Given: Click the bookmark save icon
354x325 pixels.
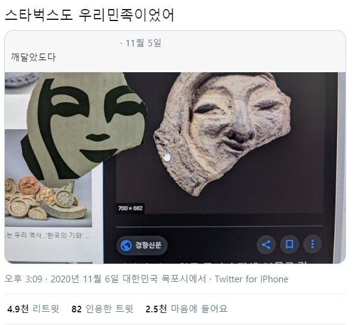Looking at the screenshot, I should 290,244.
